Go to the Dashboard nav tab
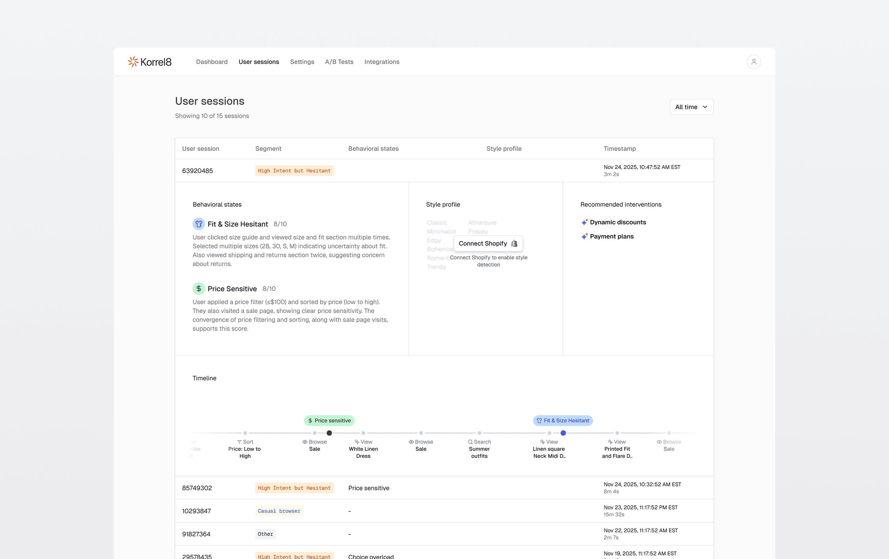The image size is (889, 559). click(x=212, y=62)
